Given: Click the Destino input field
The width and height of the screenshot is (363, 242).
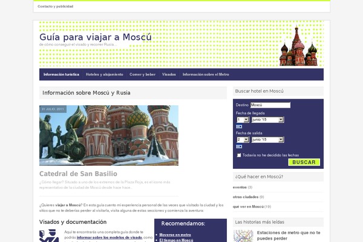Looking at the screenshot, I should pyautogui.click(x=270, y=105).
